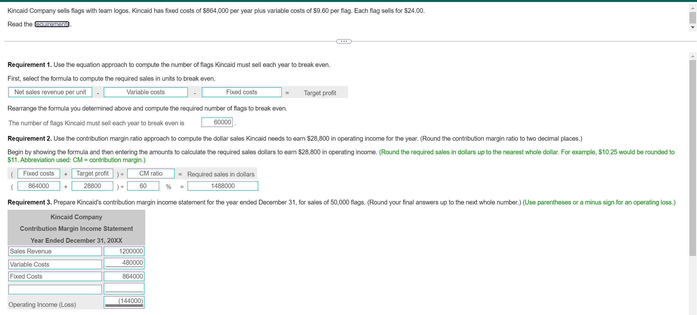Click Contribution Margin Income Statement heading
This screenshot has width=697, height=315.
click(x=76, y=229)
